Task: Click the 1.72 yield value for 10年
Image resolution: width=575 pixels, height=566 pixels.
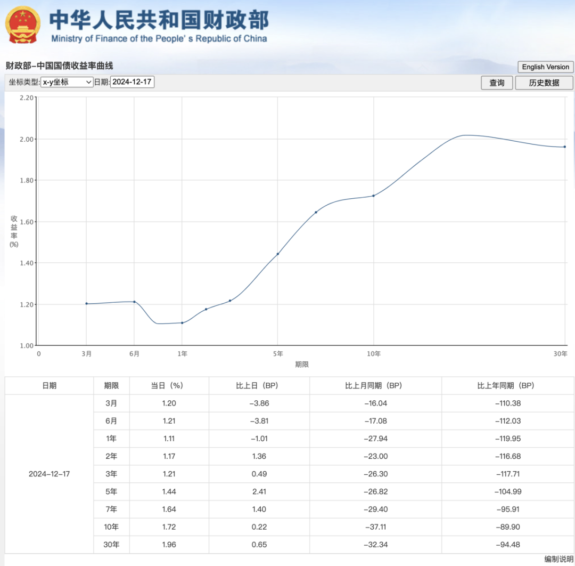Action: click(x=169, y=527)
